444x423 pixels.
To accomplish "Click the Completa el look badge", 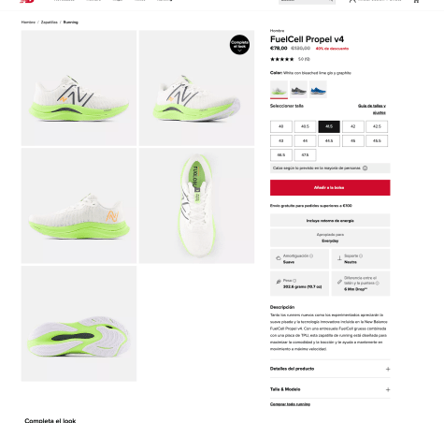I will tap(239, 45).
